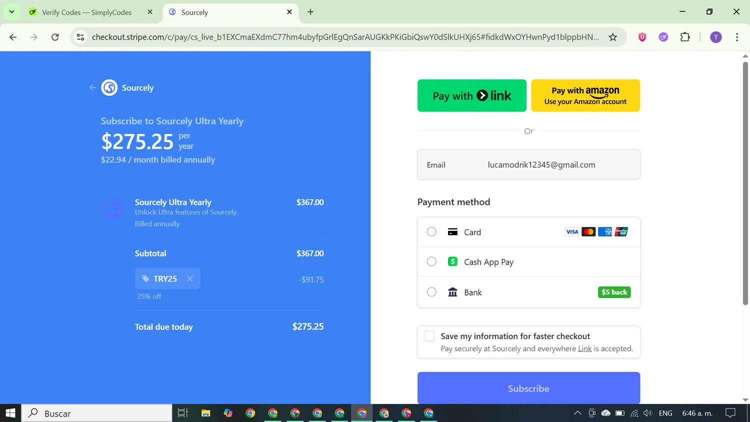Screen dimensions: 750x422
Task: Open the Chrome three-dot menu
Action: pyautogui.click(x=737, y=37)
